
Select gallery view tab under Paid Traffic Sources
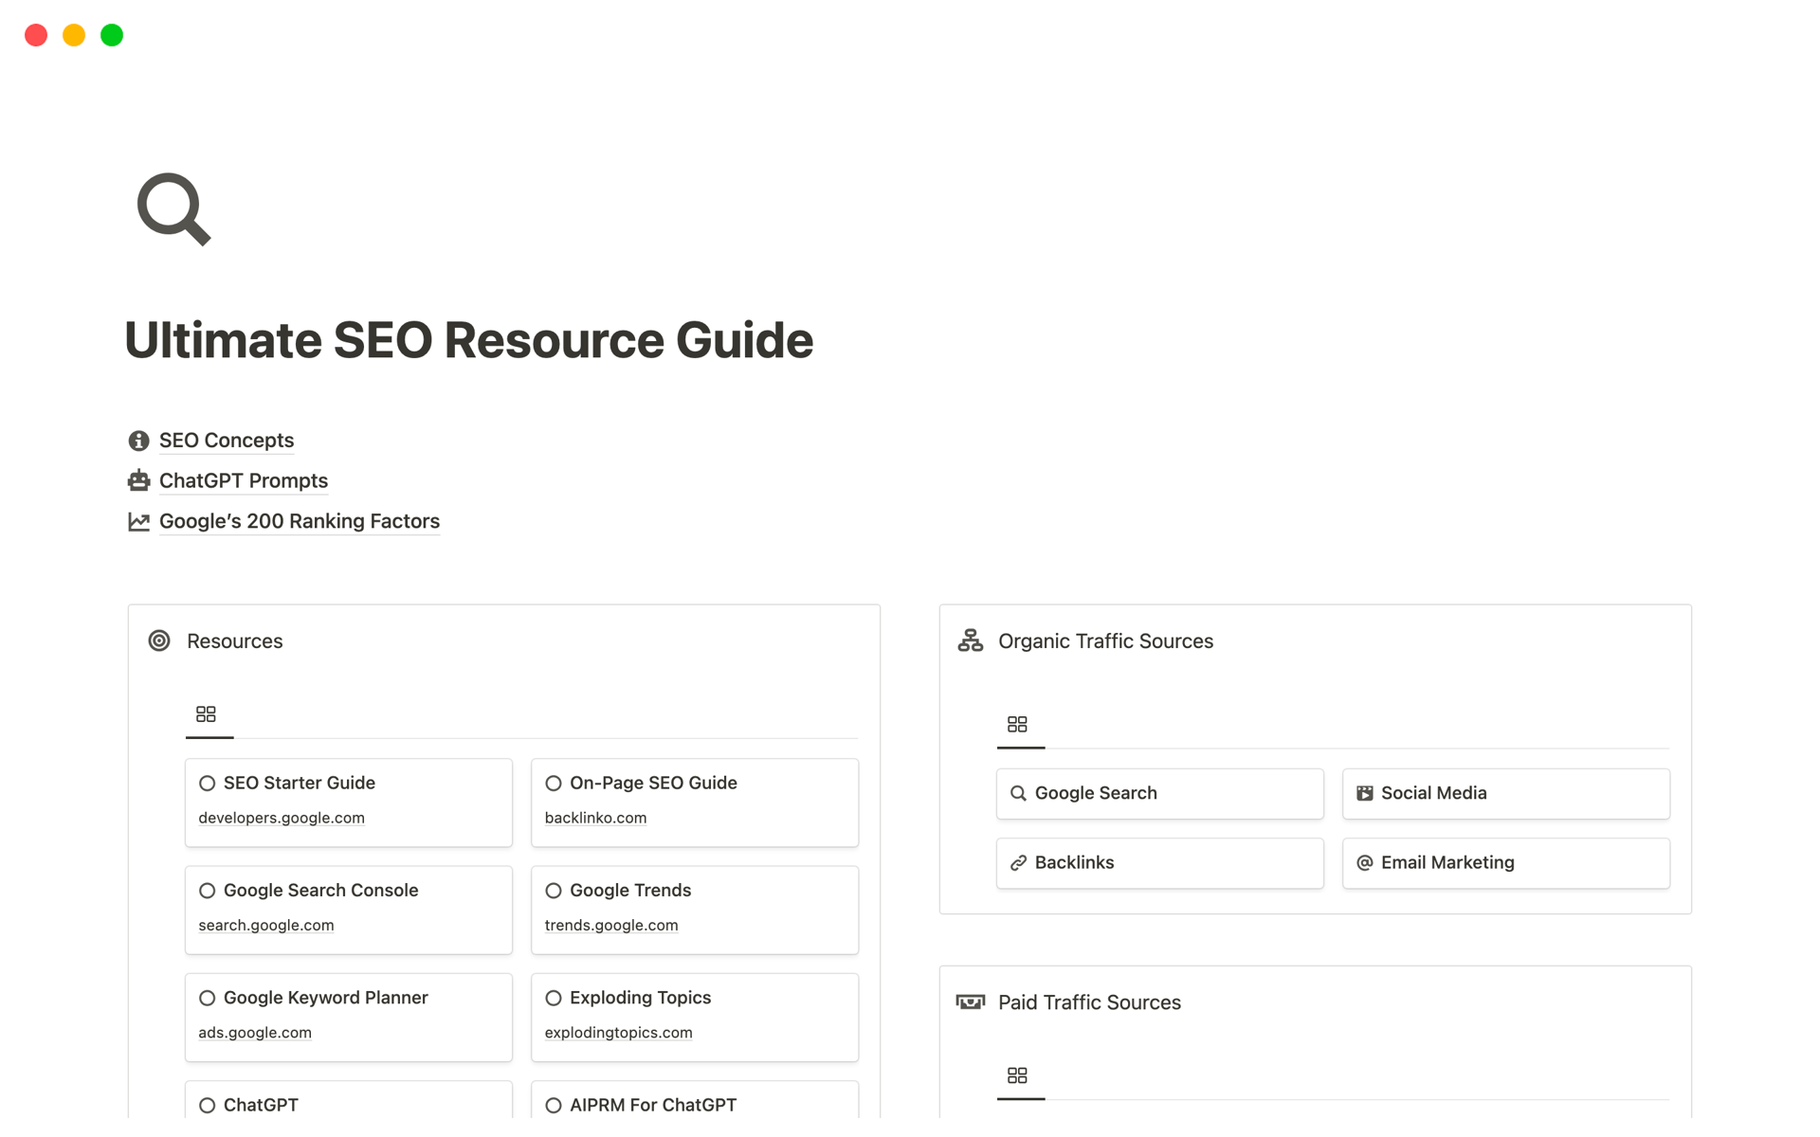click(1017, 1075)
